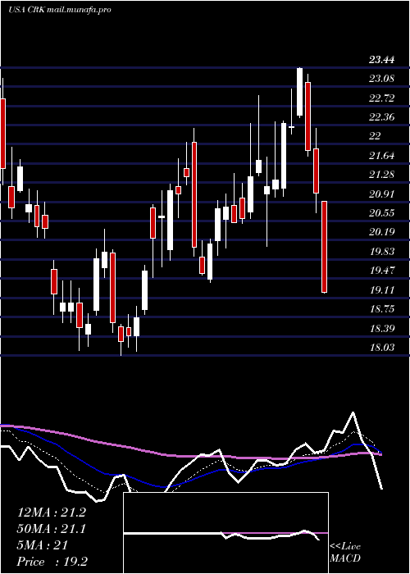The image size is (410, 574).
Task: Click the 23.08 price axis label
Action: point(382,79)
